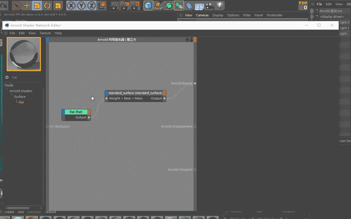This screenshot has width=351, height=219.
Task: Open the viewport Display menu
Action: (x=218, y=15)
